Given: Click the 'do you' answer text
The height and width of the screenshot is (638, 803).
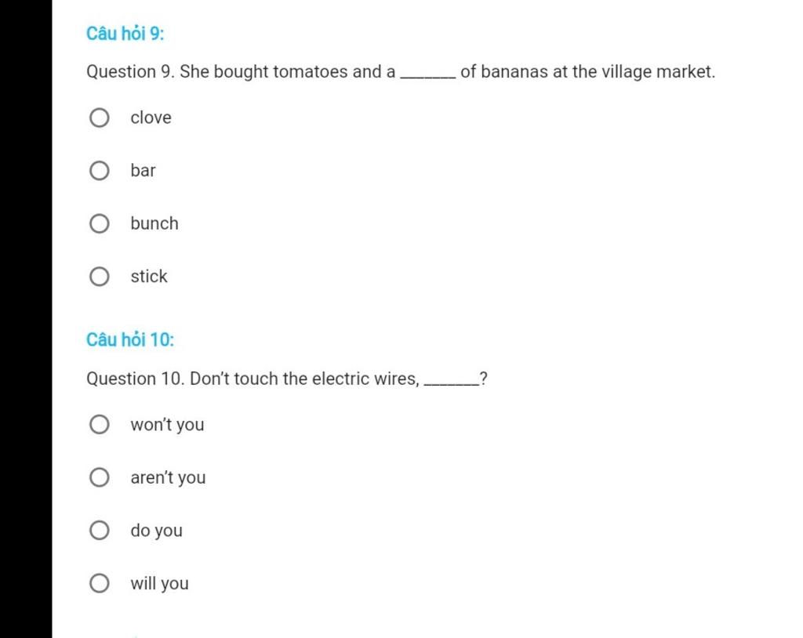Looking at the screenshot, I should click(157, 531).
